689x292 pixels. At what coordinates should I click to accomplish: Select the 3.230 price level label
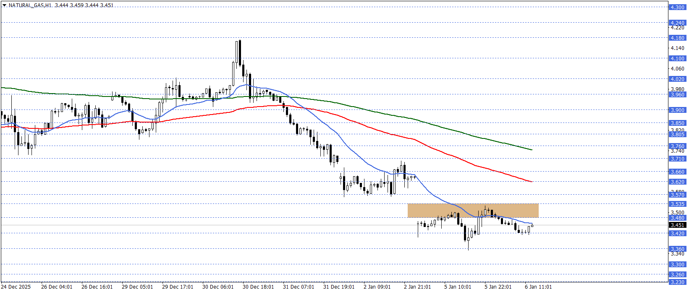coord(677,282)
